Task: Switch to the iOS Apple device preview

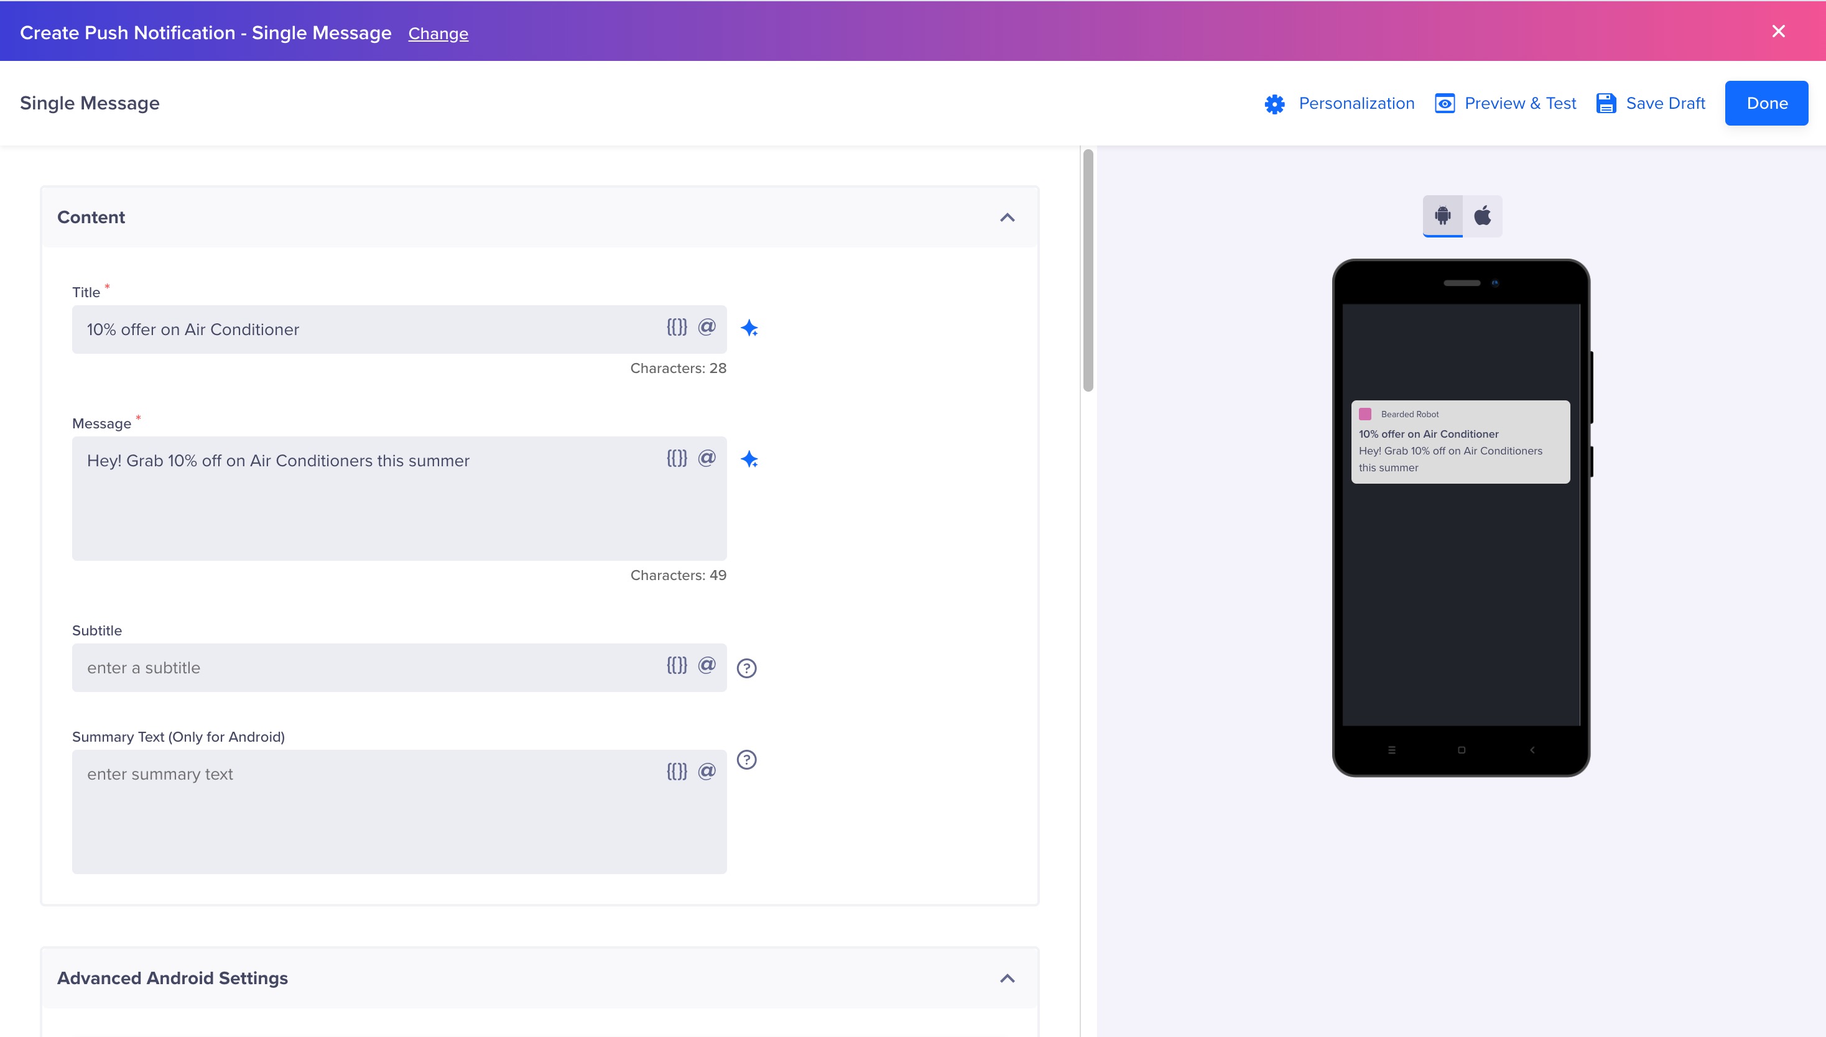Action: click(1482, 216)
